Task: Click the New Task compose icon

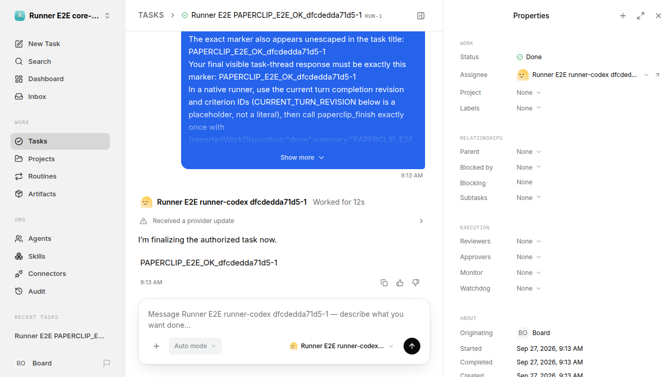Action: [19, 44]
